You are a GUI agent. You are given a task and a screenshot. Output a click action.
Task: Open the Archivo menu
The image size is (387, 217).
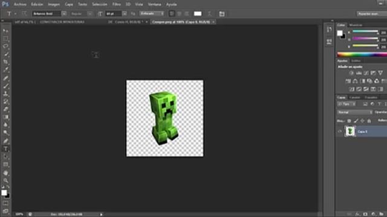20,4
